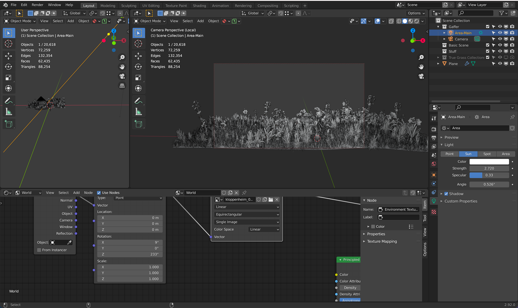Select the Rotate tool in camera viewport
Screen dimensions: 518x308
138,67
